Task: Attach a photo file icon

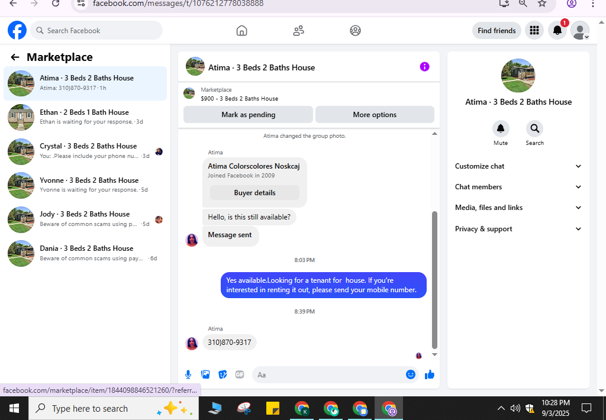Action: [x=205, y=374]
